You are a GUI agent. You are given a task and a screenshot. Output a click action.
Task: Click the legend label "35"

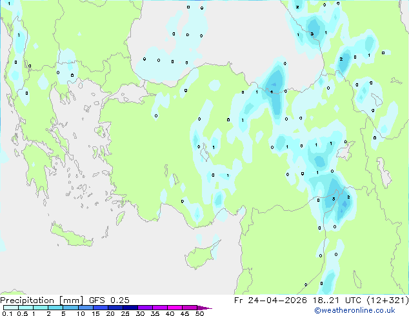click(x=155, y=313)
